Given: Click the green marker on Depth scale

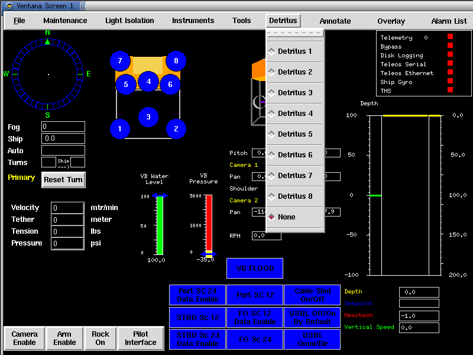Looking at the screenshot, I should click(x=375, y=196).
